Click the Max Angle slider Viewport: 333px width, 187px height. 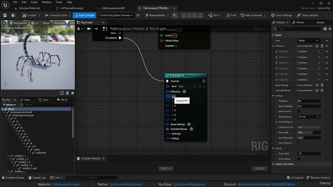click(x=309, y=132)
